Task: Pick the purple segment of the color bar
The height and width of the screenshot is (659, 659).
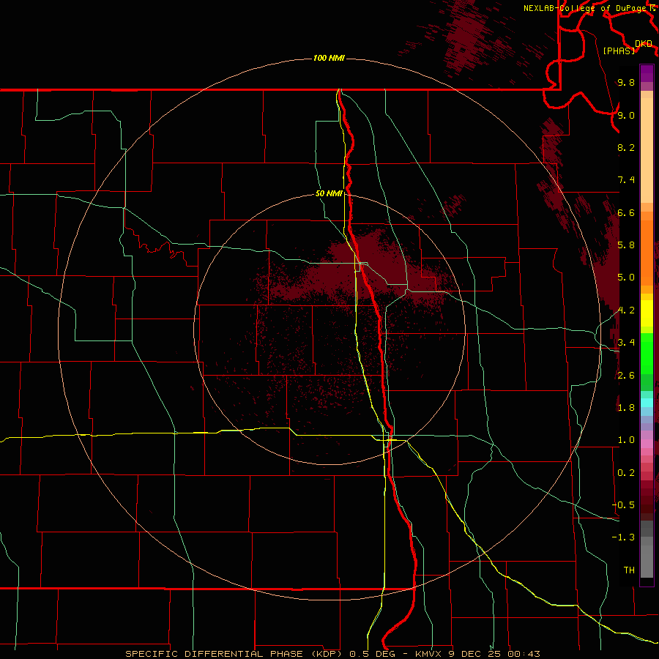Action: pyautogui.click(x=647, y=73)
